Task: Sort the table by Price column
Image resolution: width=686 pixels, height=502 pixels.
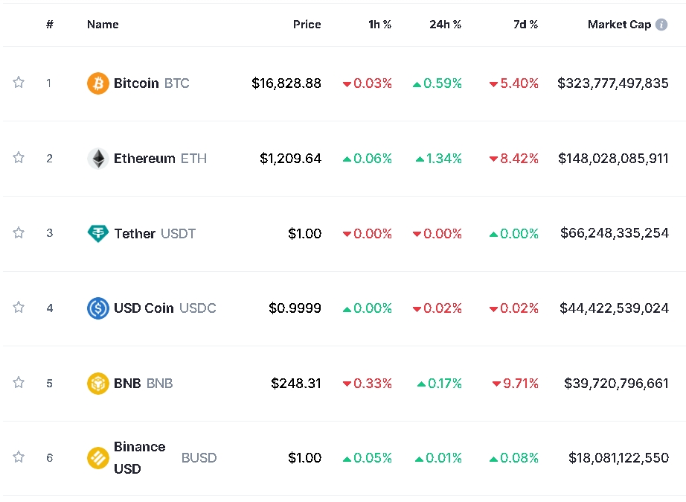Action: point(307,25)
